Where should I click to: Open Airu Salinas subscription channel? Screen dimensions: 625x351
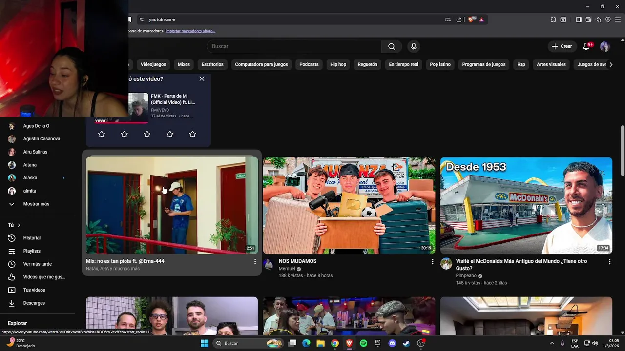[35, 152]
